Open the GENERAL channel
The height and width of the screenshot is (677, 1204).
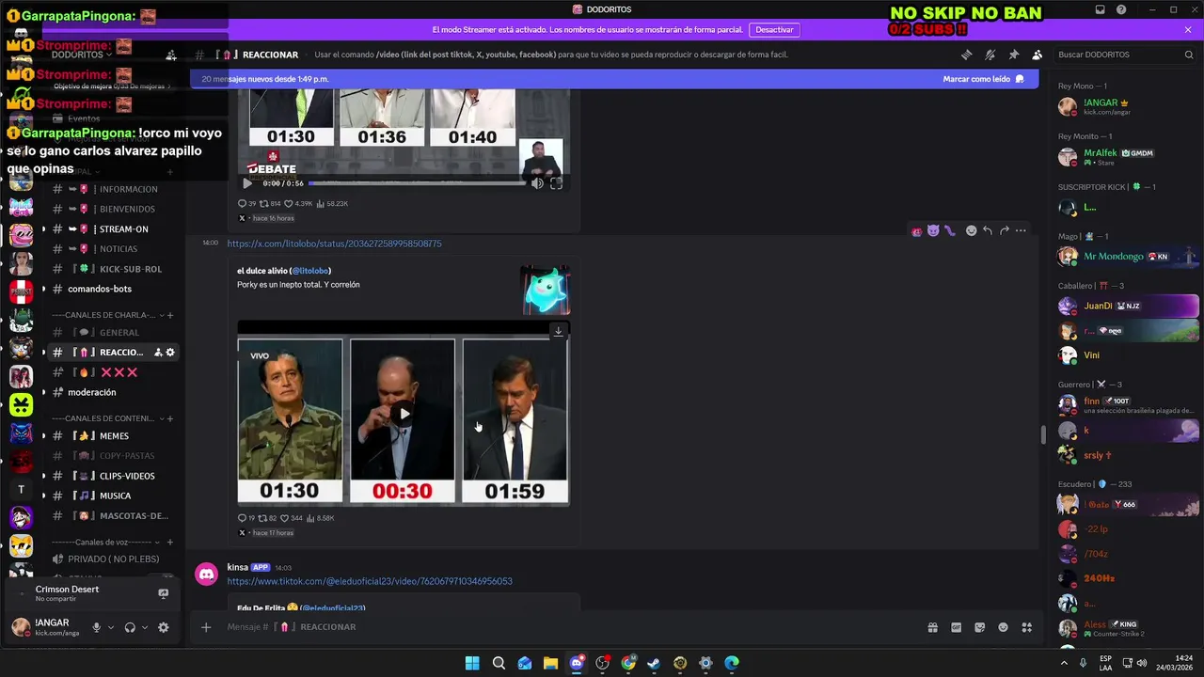[112, 332]
